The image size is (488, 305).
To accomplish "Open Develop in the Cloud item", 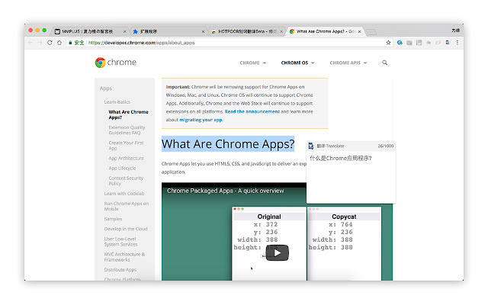I will click(x=126, y=229).
